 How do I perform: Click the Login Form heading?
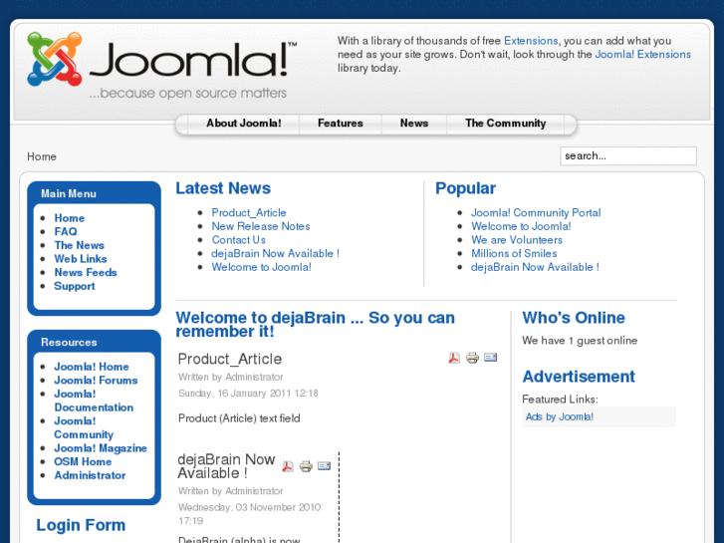point(81,525)
